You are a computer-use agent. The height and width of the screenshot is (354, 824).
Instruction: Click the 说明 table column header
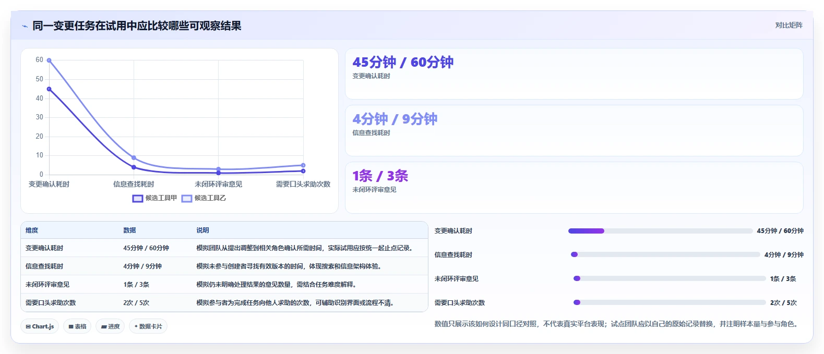[202, 230]
